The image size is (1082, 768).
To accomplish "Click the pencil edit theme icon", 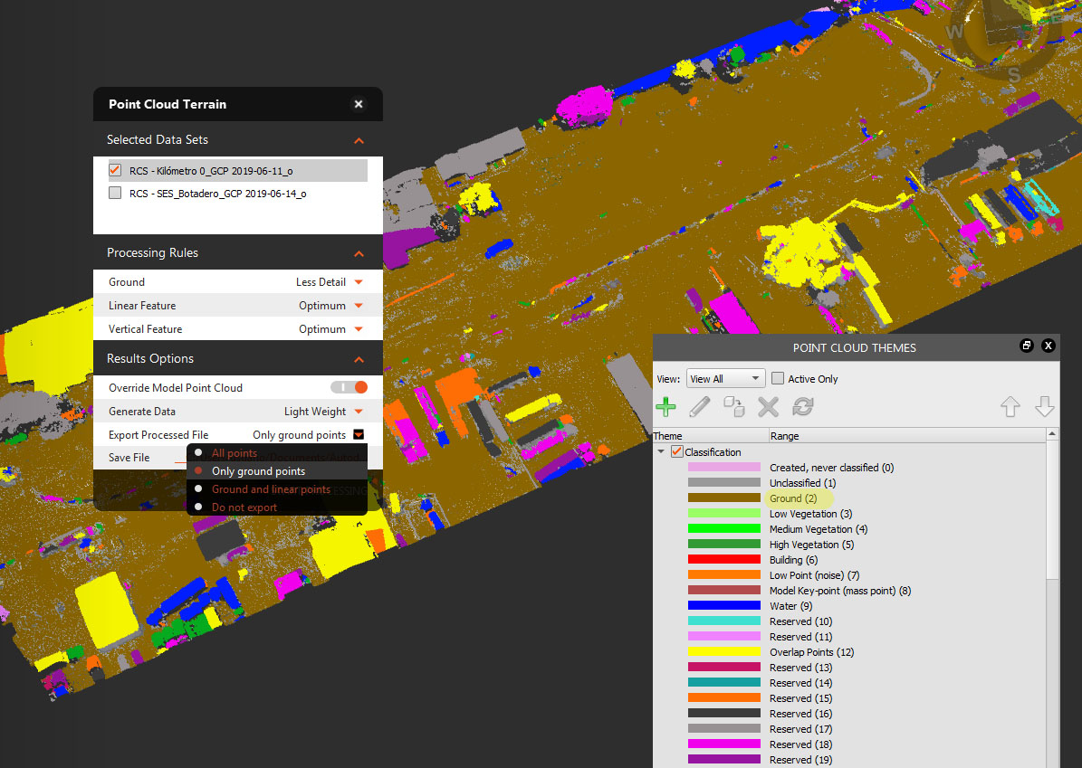I will click(x=699, y=407).
